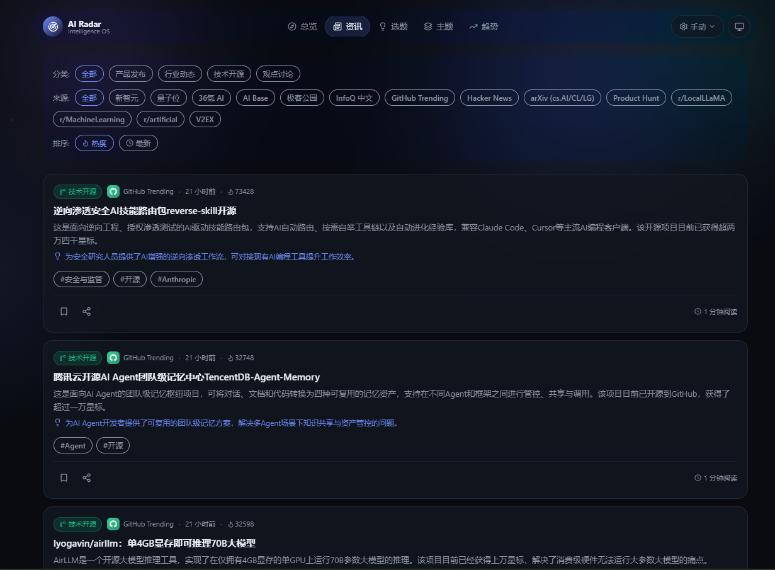775x570 pixels.
Task: Filter source by GitHub Trending chip
Action: point(419,98)
